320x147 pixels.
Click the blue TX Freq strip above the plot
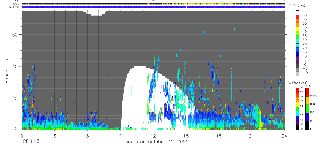click(x=153, y=7)
